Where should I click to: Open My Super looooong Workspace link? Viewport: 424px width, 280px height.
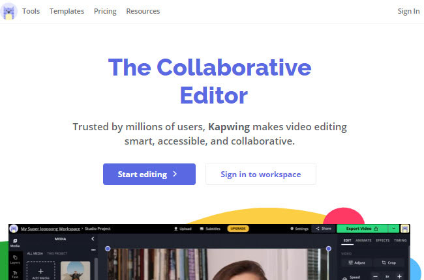[x=50, y=229]
